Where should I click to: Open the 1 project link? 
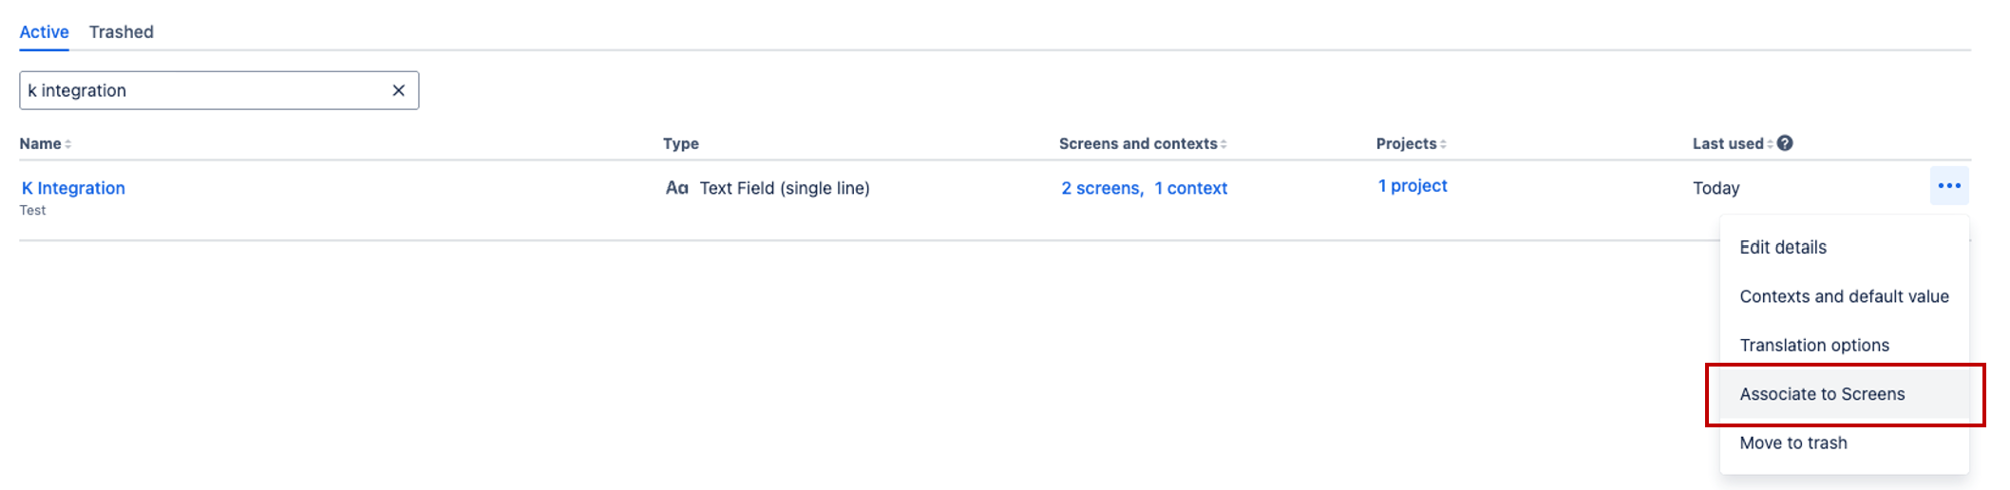[1413, 186]
